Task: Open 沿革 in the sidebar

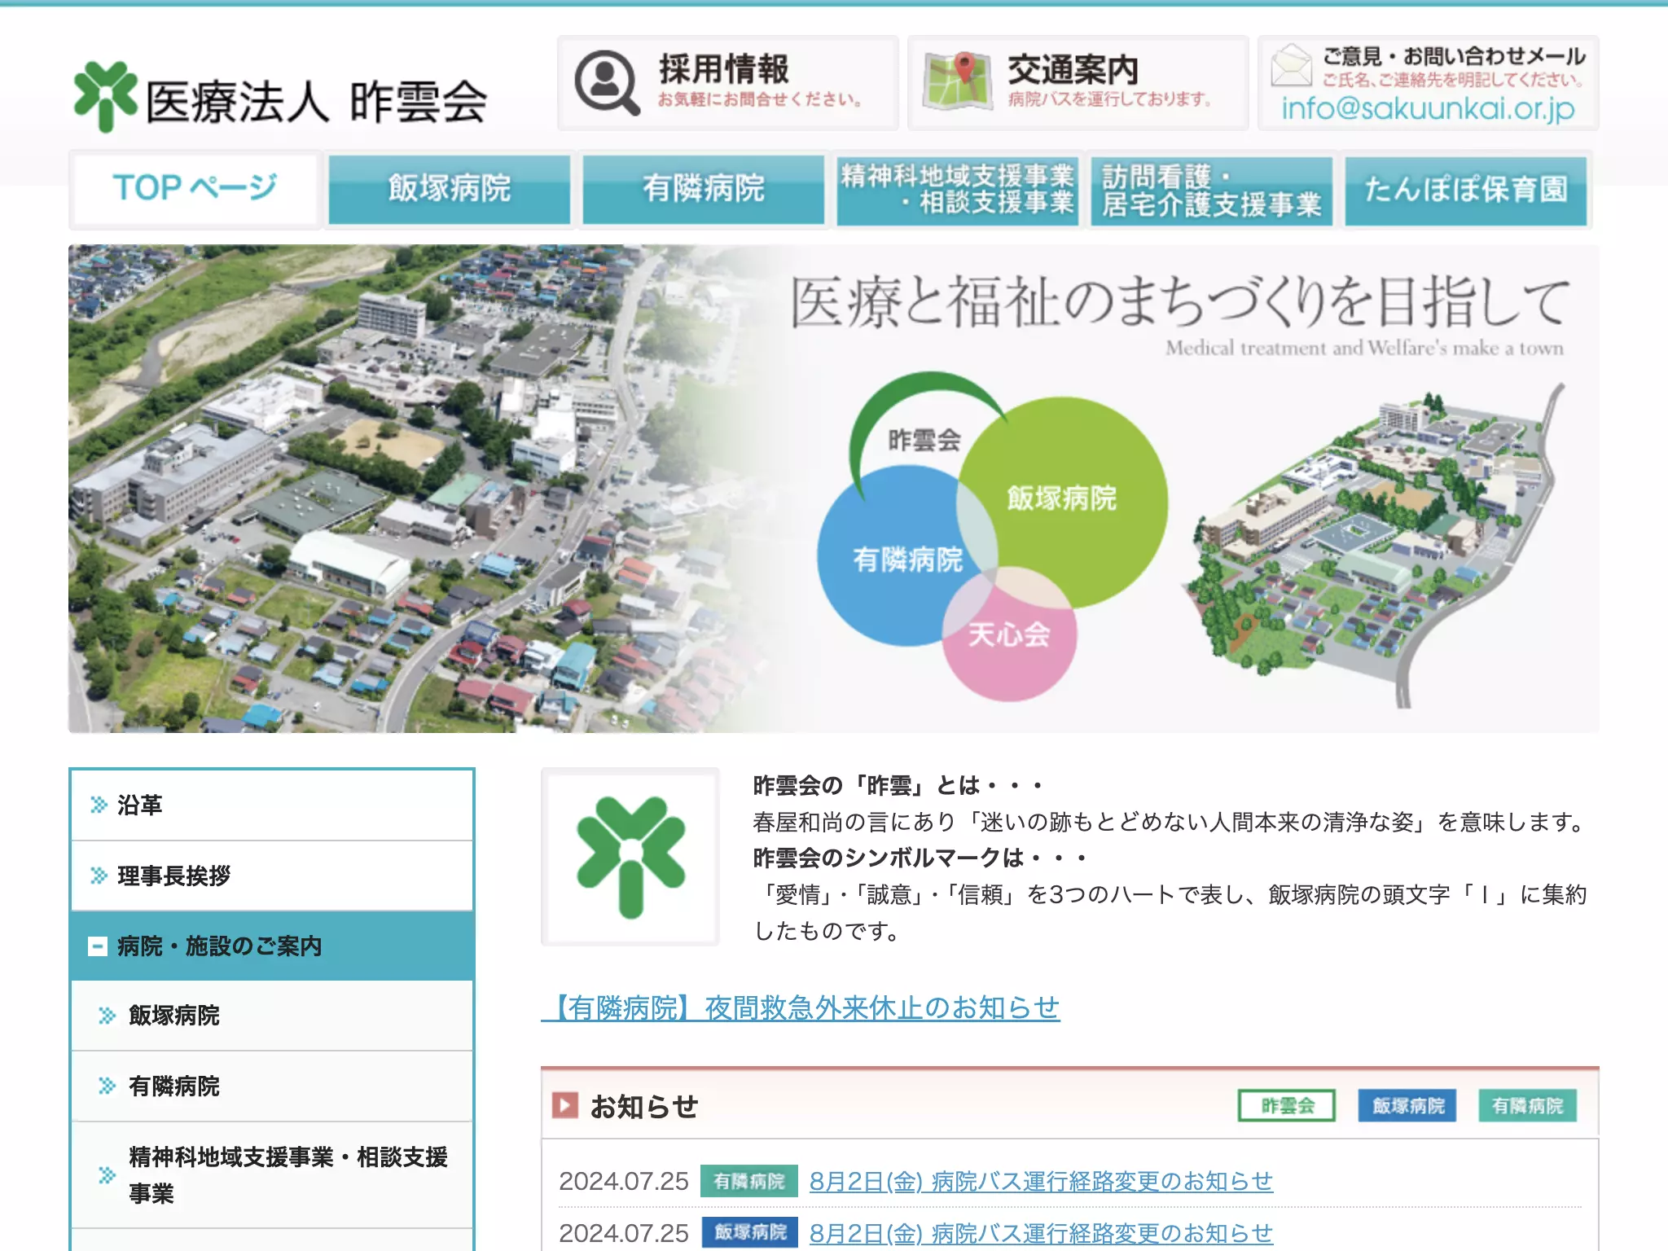Action: (272, 805)
